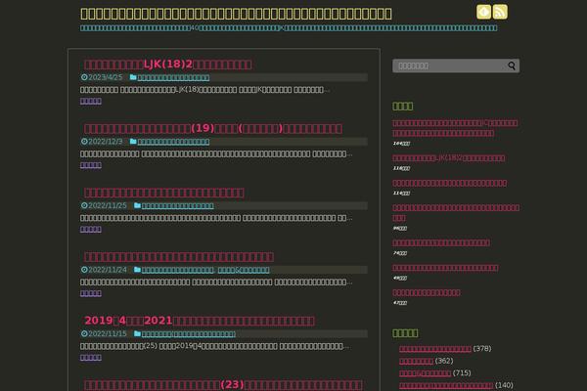
Task: Click the clock icon beside 2022/11/25
Action: click(x=84, y=205)
